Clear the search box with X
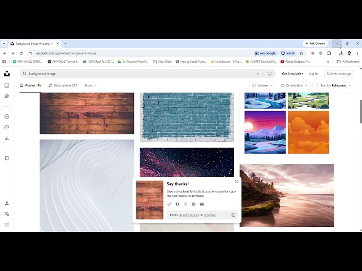This screenshot has height=271, width=362. click(258, 74)
